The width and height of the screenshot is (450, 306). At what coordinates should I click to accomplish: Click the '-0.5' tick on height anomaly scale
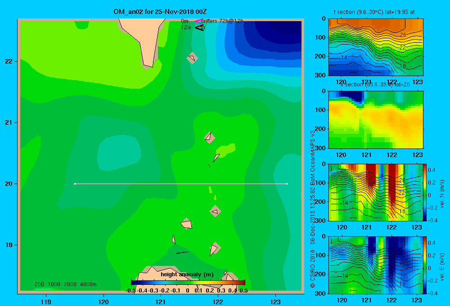tap(130, 291)
